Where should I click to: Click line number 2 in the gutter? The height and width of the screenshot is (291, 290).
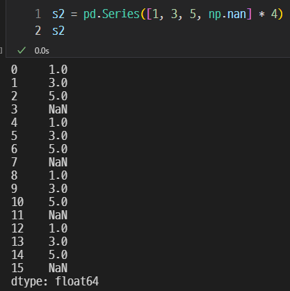coord(38,31)
